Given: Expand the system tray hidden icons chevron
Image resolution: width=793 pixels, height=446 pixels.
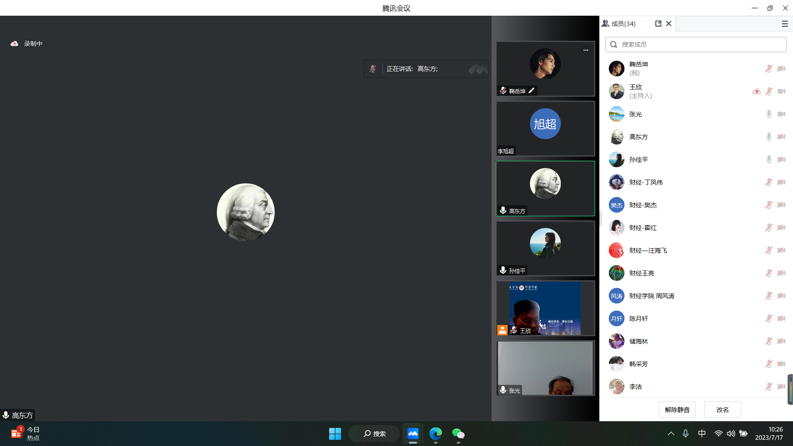Looking at the screenshot, I should pyautogui.click(x=671, y=434).
